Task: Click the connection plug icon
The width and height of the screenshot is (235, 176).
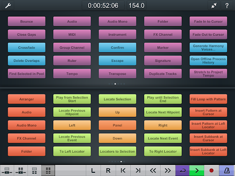Action: [214, 5]
